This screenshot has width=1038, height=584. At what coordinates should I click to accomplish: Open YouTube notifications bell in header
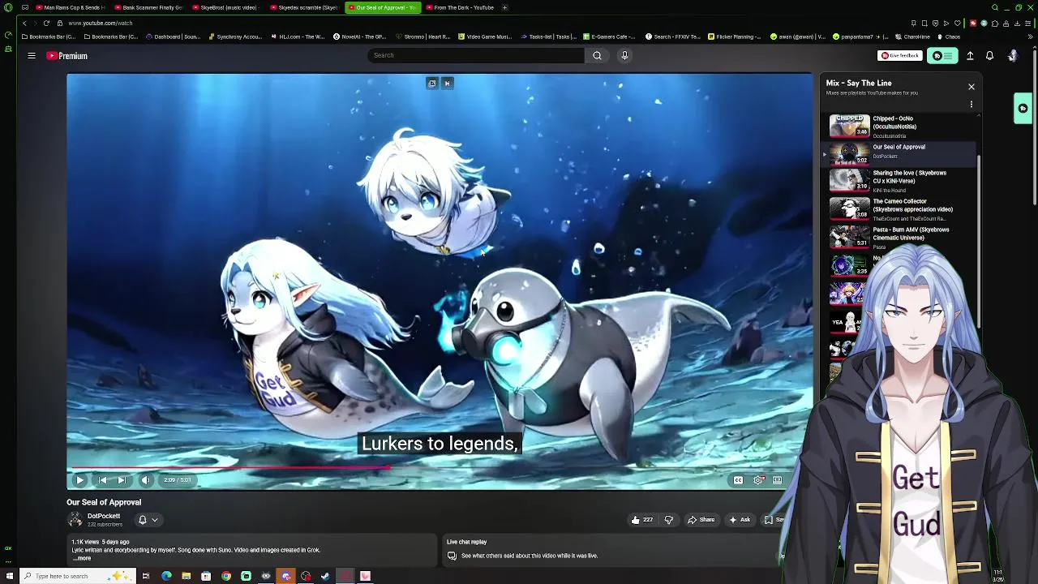[x=989, y=56]
